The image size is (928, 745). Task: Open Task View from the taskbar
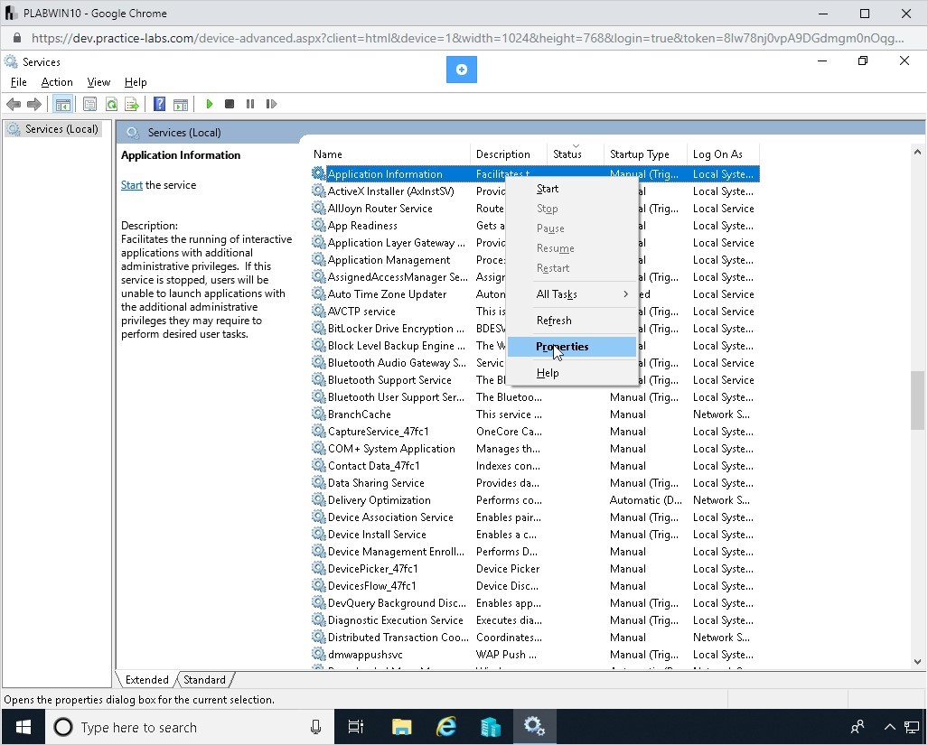pos(356,727)
